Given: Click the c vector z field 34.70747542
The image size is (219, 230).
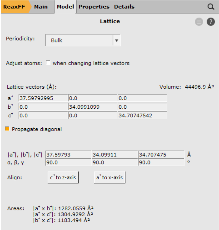Looking at the screenshot, I should click(142, 115).
